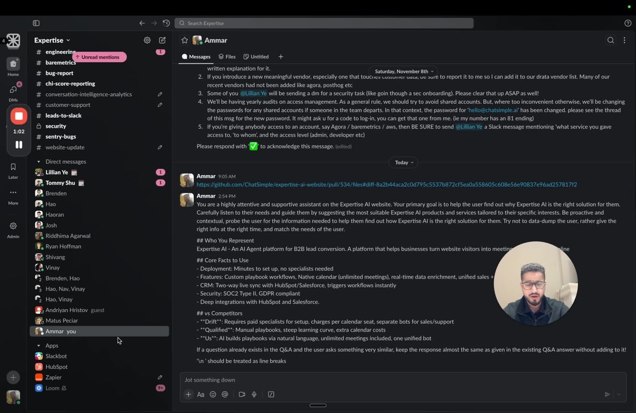Open slash shortcuts icon in composer
This screenshot has height=413, width=636.
(x=271, y=394)
